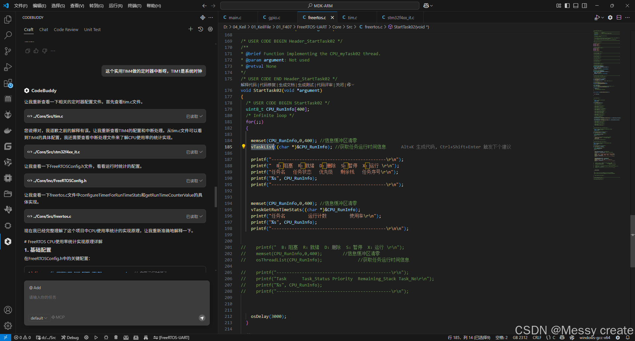Click the MDK-ARM command center search box

point(320,6)
